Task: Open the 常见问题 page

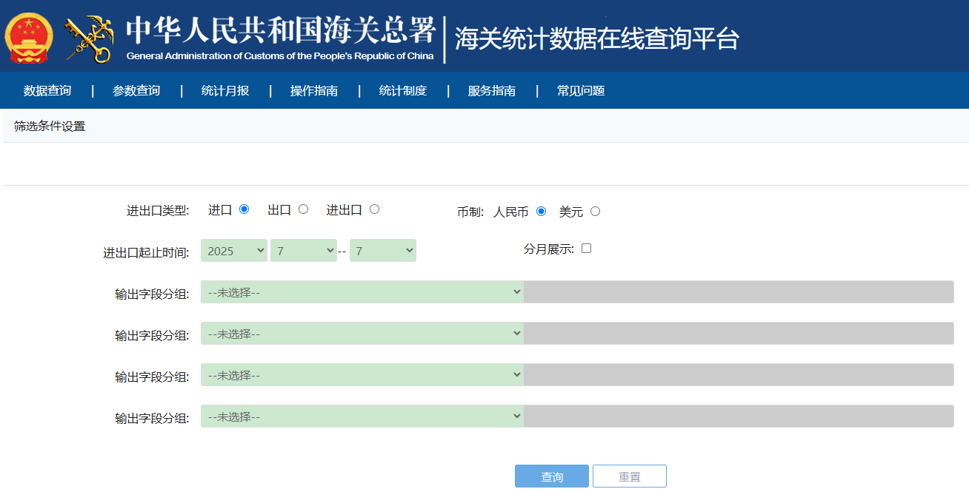Action: 579,90
